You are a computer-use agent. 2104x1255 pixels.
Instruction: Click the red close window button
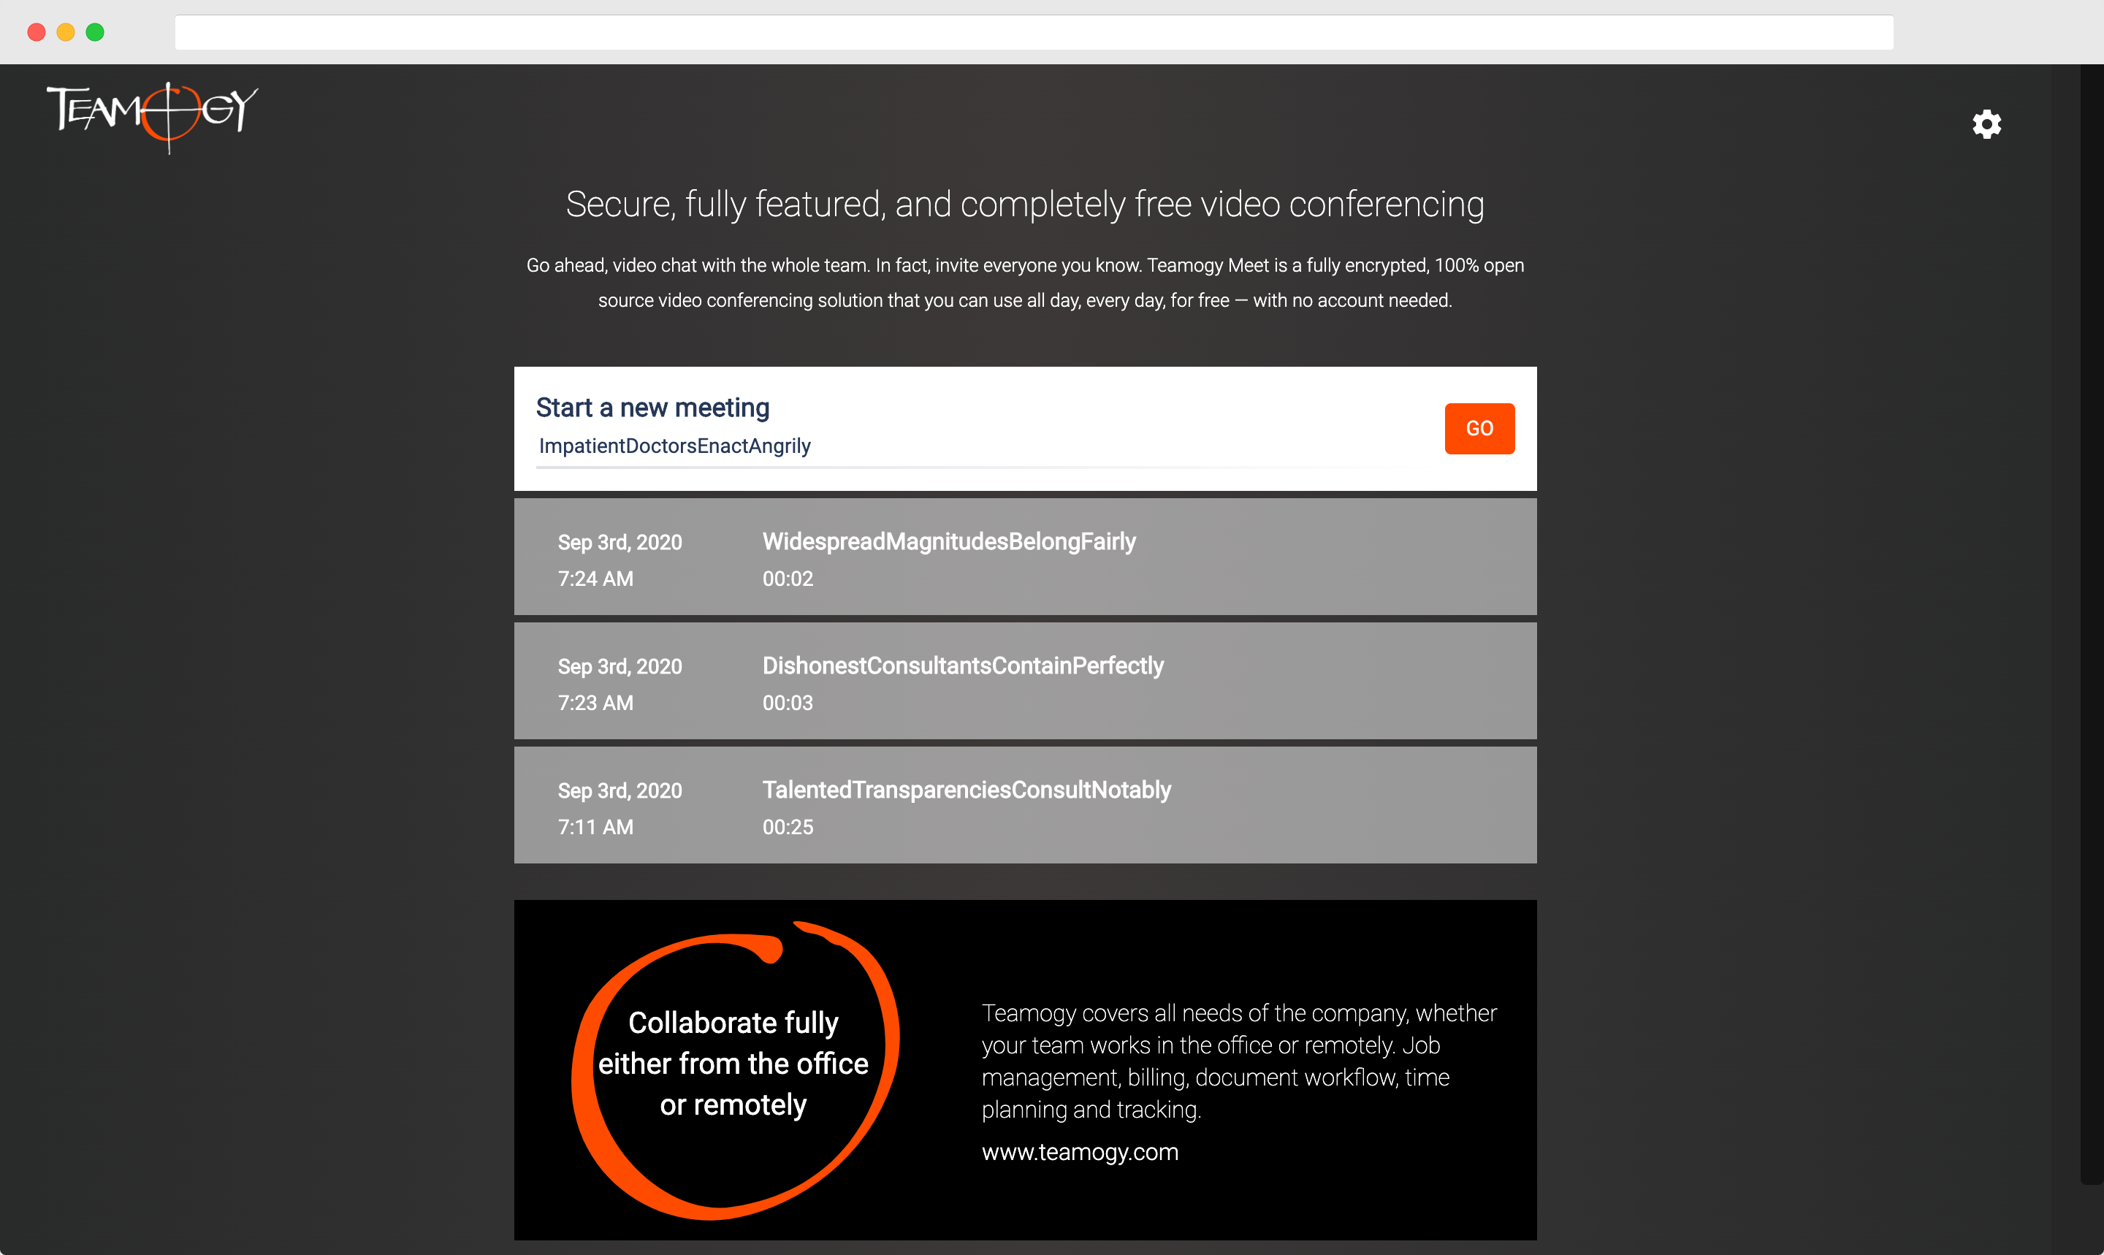37,32
